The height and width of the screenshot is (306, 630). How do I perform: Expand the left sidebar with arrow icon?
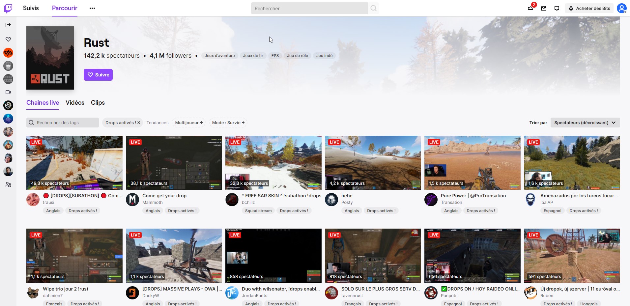tap(8, 25)
